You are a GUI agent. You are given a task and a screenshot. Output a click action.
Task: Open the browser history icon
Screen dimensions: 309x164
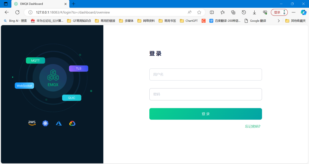coord(244,12)
